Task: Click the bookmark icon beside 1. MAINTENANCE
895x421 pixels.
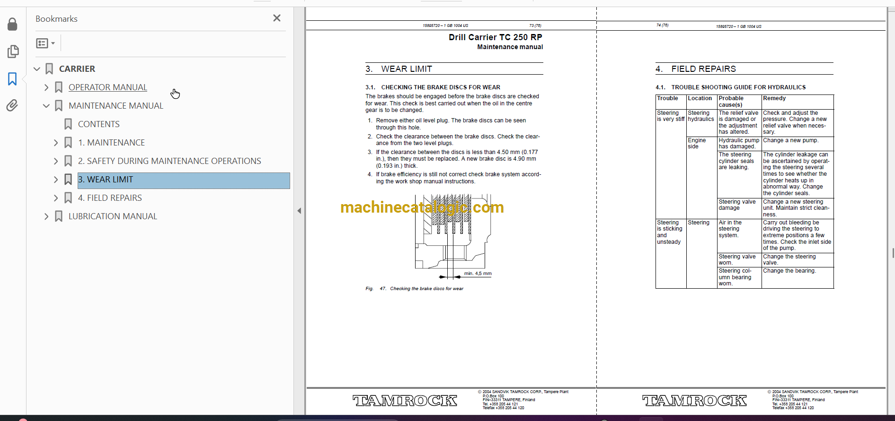Action: (68, 143)
